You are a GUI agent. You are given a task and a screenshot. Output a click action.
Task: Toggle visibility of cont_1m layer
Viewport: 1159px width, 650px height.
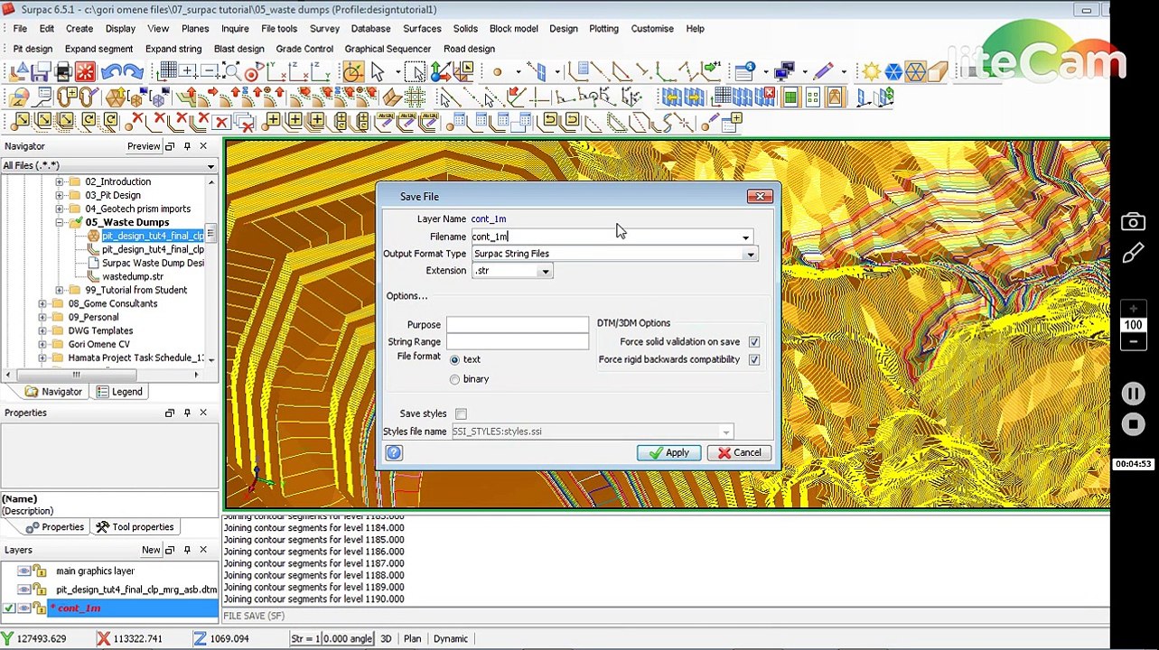pos(23,608)
